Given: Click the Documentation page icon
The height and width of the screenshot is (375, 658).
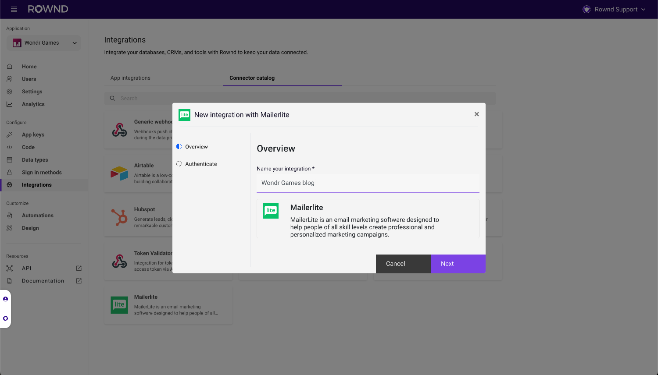Looking at the screenshot, I should [10, 281].
